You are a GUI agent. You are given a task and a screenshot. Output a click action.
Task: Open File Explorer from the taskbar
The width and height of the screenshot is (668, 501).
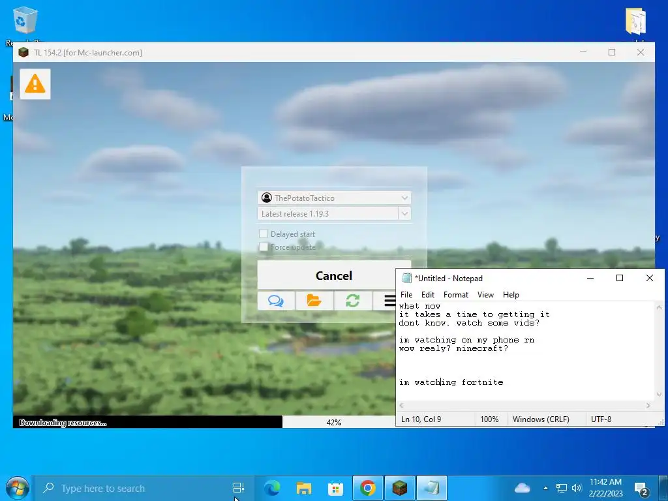(x=304, y=488)
